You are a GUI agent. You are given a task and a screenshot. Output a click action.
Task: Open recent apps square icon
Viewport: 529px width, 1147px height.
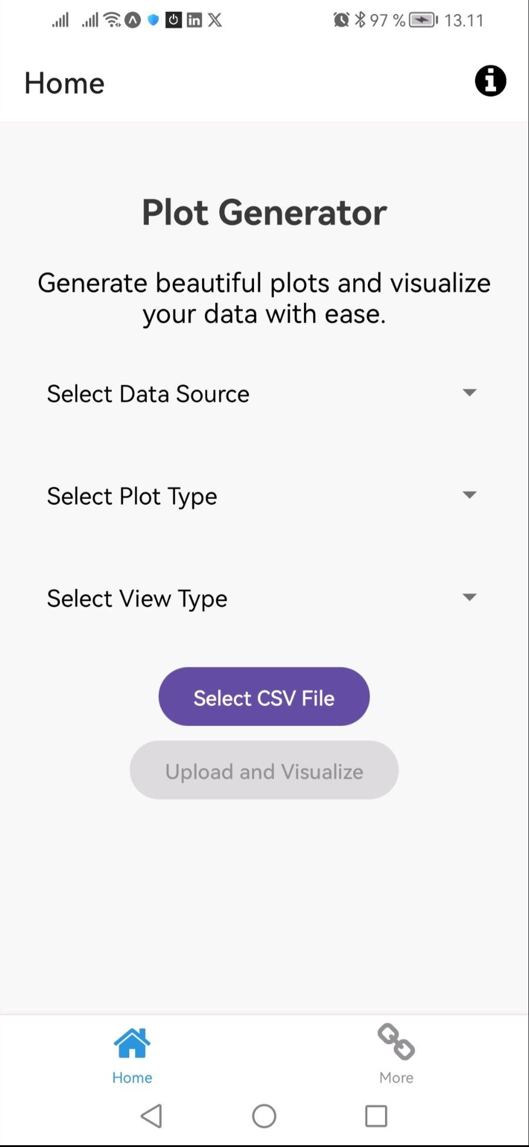pos(376,1116)
